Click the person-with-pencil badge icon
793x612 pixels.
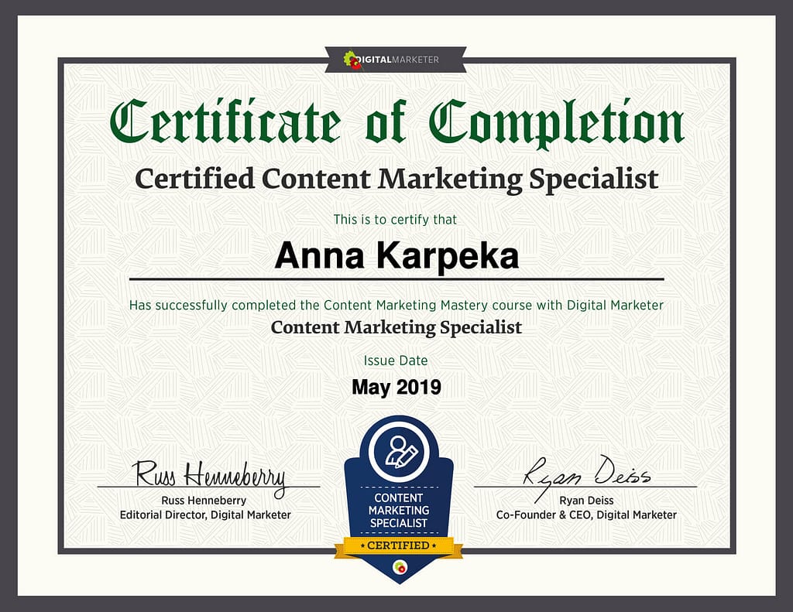click(x=398, y=451)
